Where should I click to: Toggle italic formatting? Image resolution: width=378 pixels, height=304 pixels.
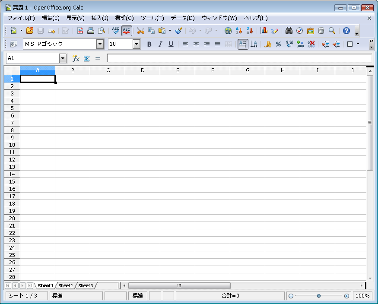click(160, 44)
